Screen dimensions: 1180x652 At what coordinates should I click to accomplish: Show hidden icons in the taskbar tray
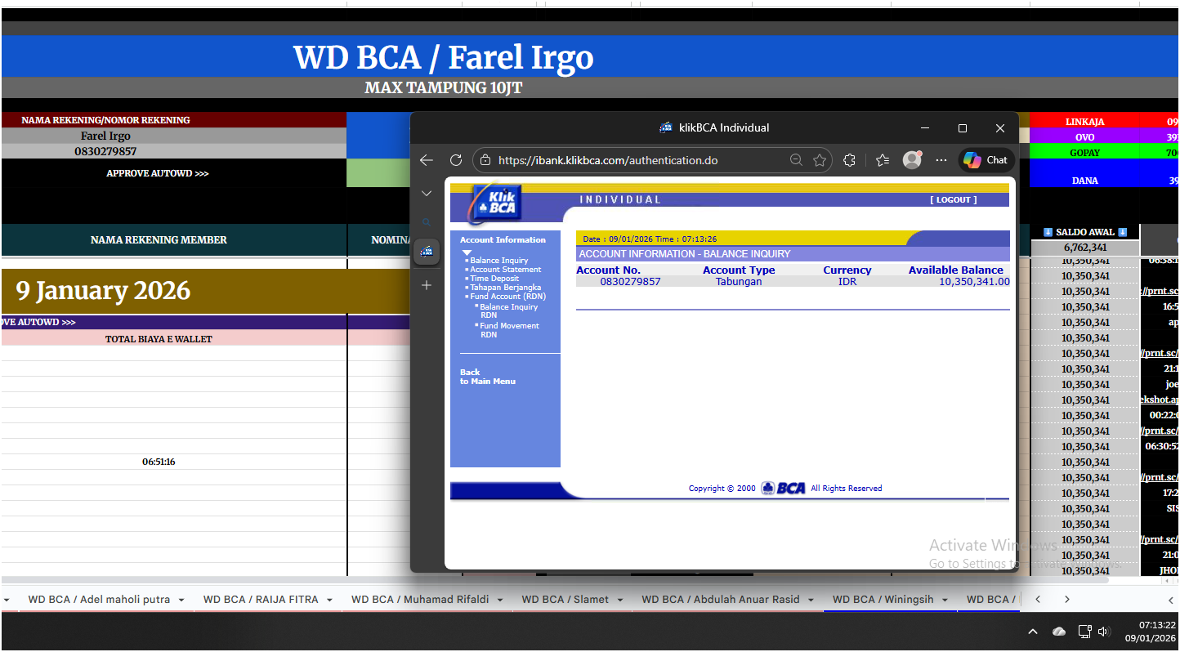(x=1033, y=632)
